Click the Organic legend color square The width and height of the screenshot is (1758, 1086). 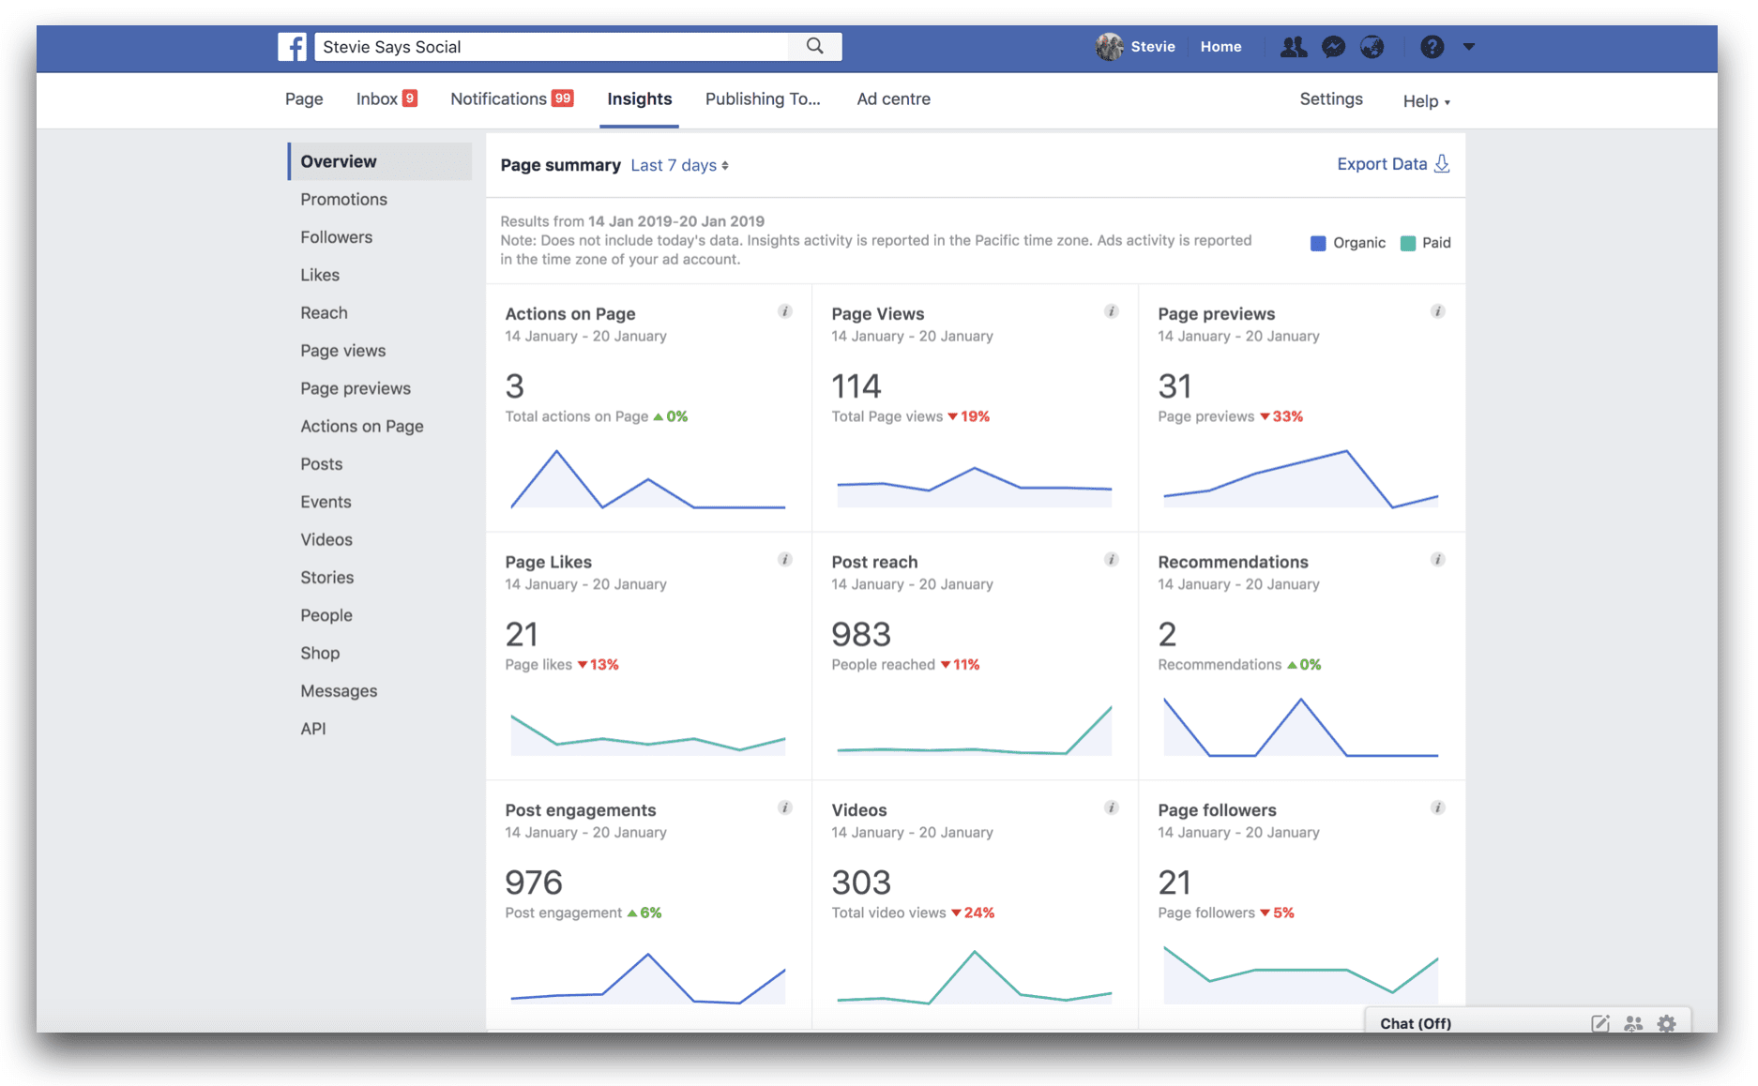[1318, 242]
